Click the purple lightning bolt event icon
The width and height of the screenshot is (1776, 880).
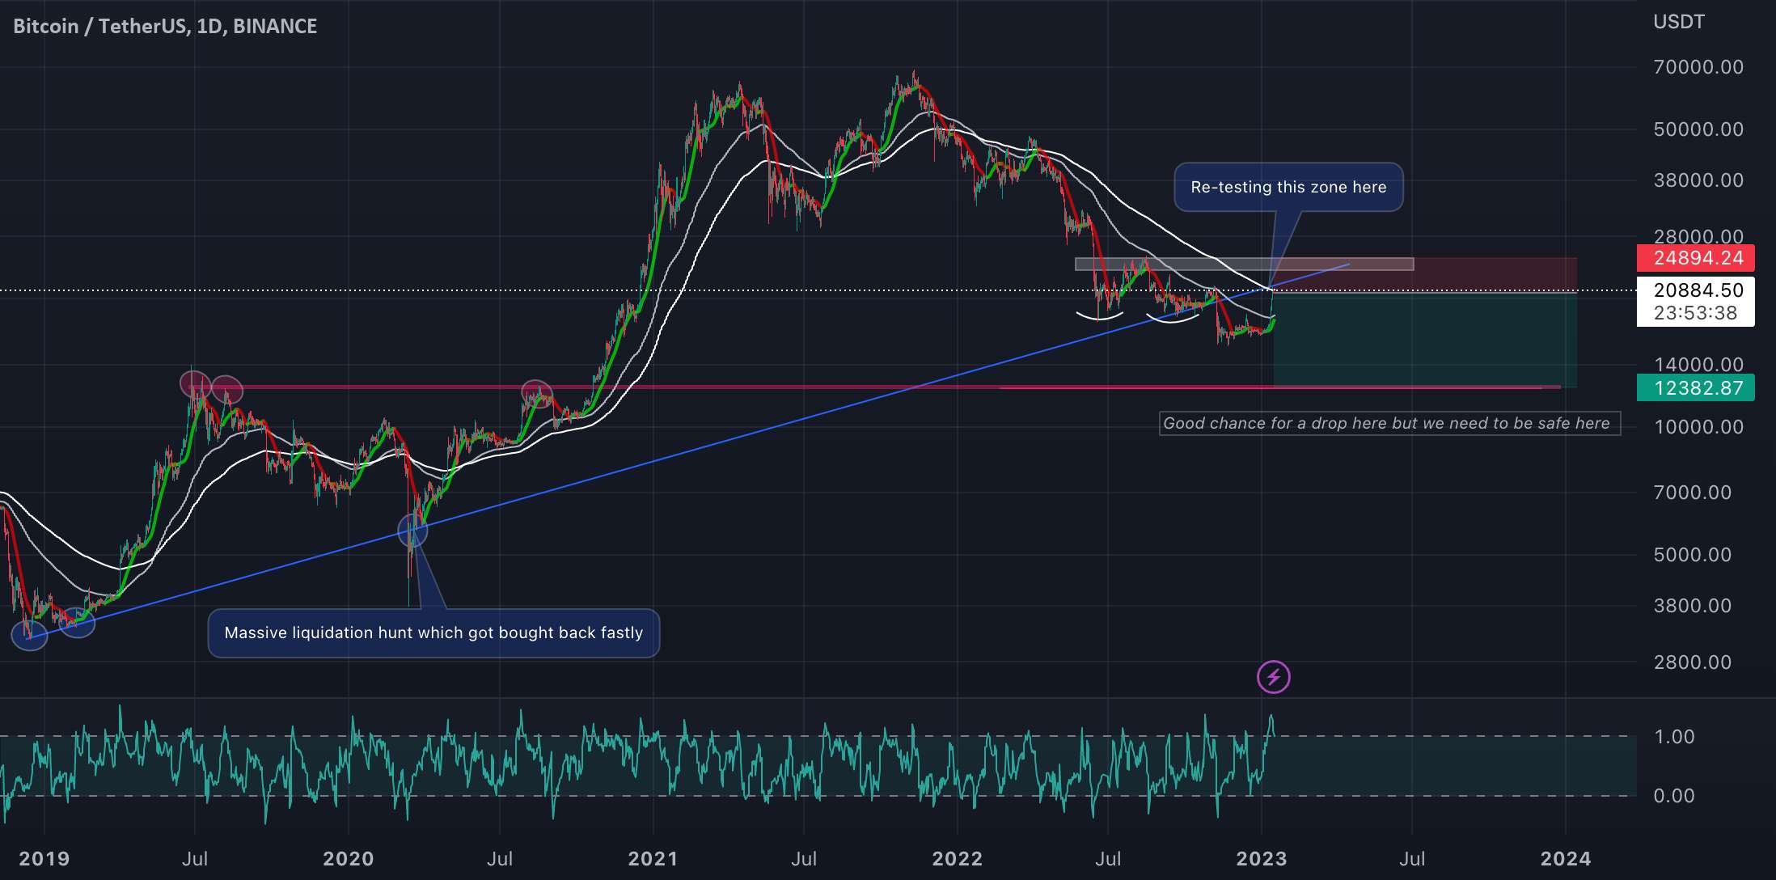point(1273,677)
